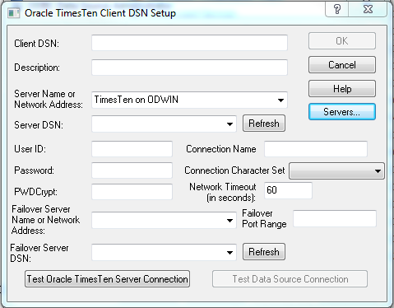Click the Cancel button
The image size is (394, 308).
(342, 65)
